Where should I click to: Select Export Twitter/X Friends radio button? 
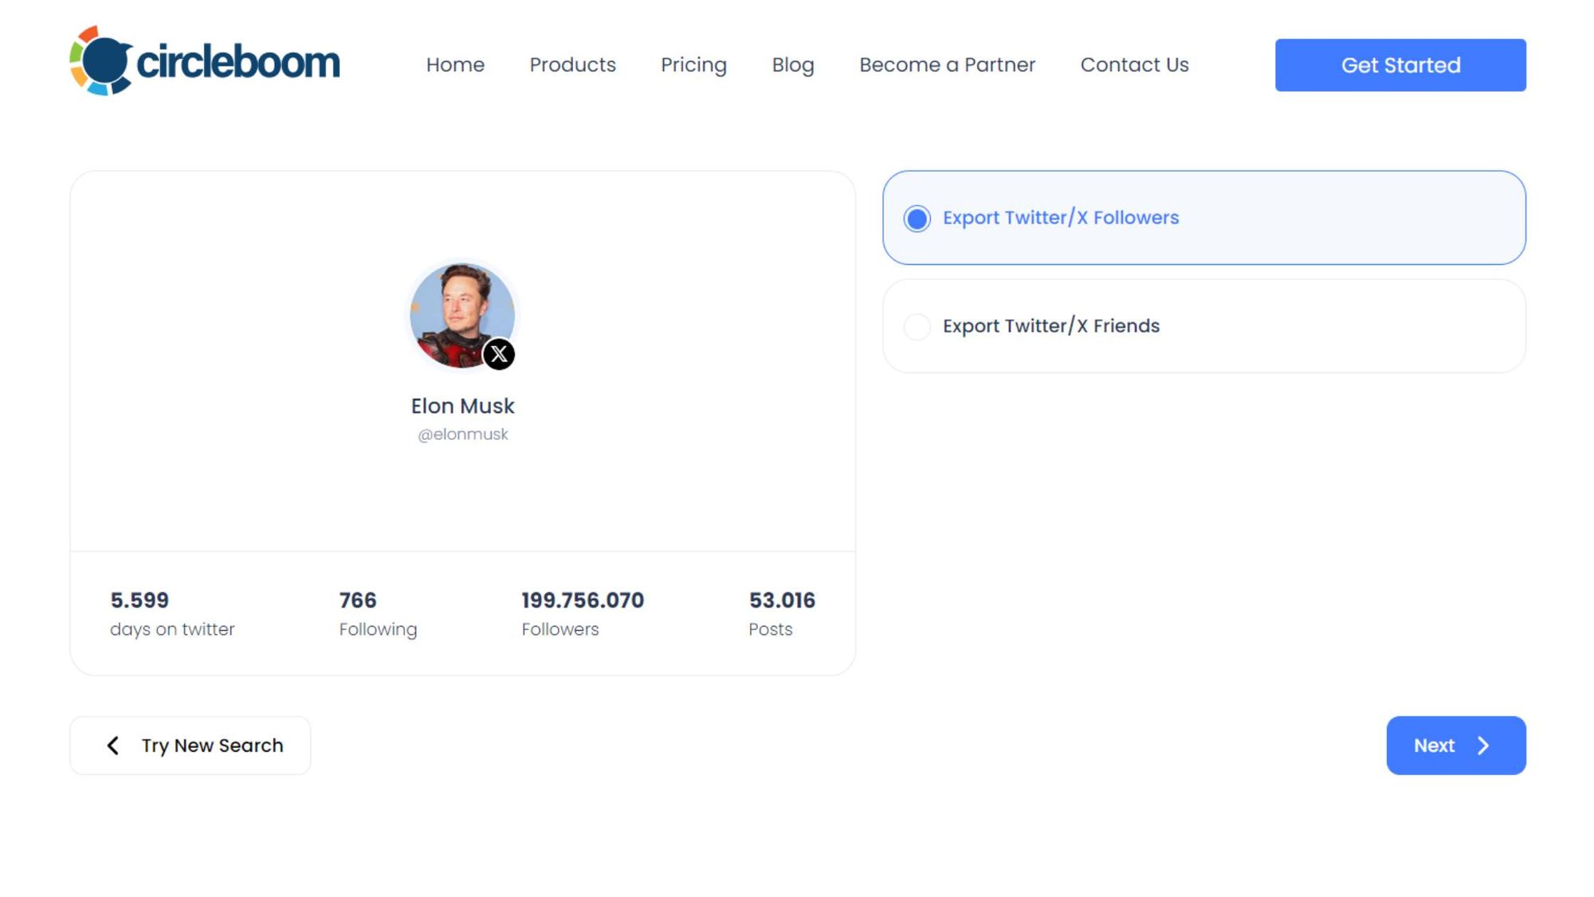pyautogui.click(x=917, y=325)
